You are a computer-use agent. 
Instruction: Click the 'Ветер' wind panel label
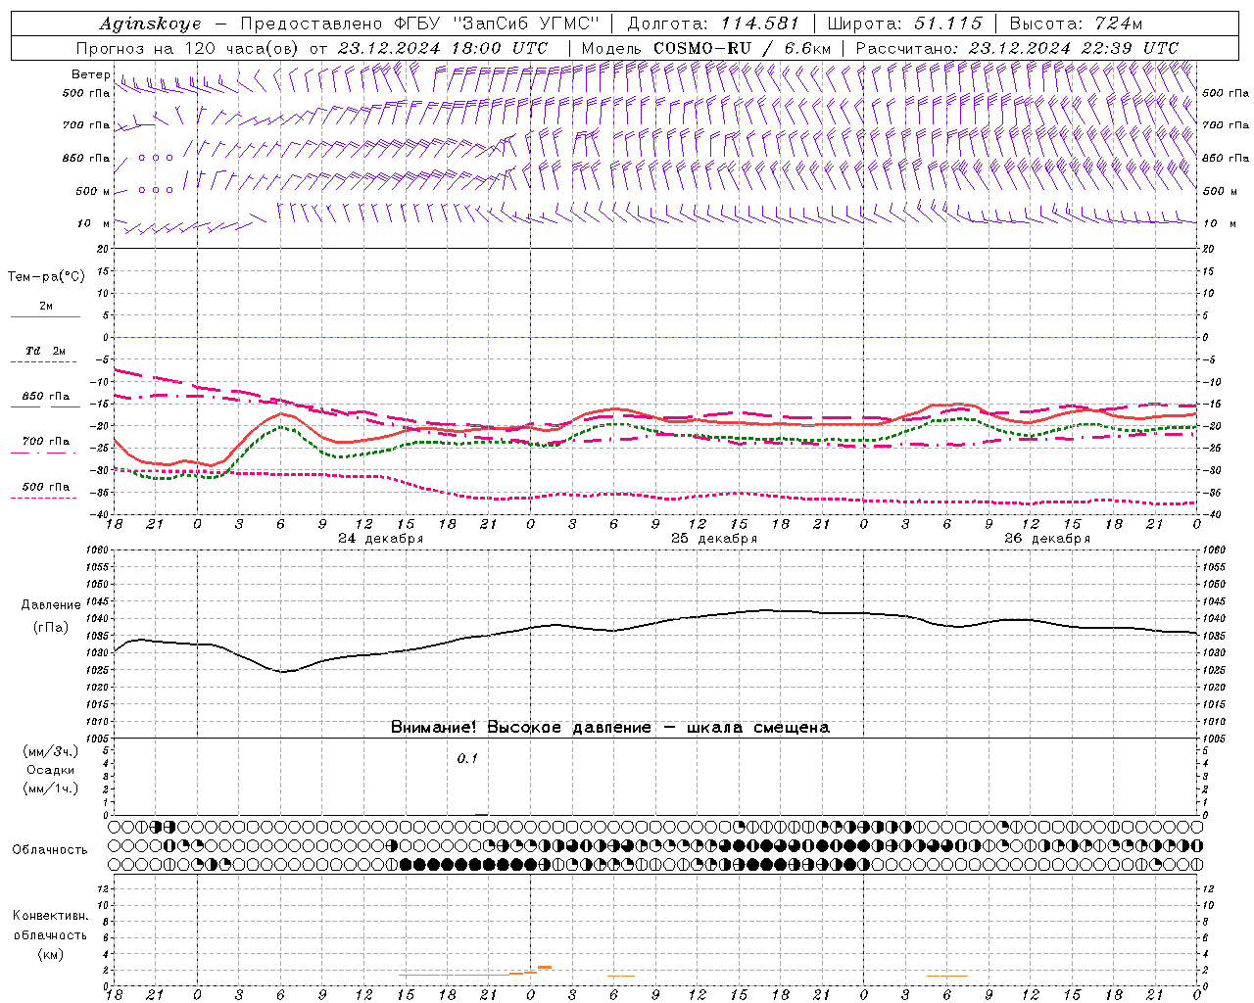90,74
